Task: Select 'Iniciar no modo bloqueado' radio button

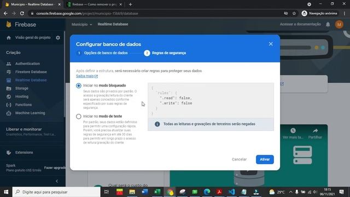Action: 79,85
